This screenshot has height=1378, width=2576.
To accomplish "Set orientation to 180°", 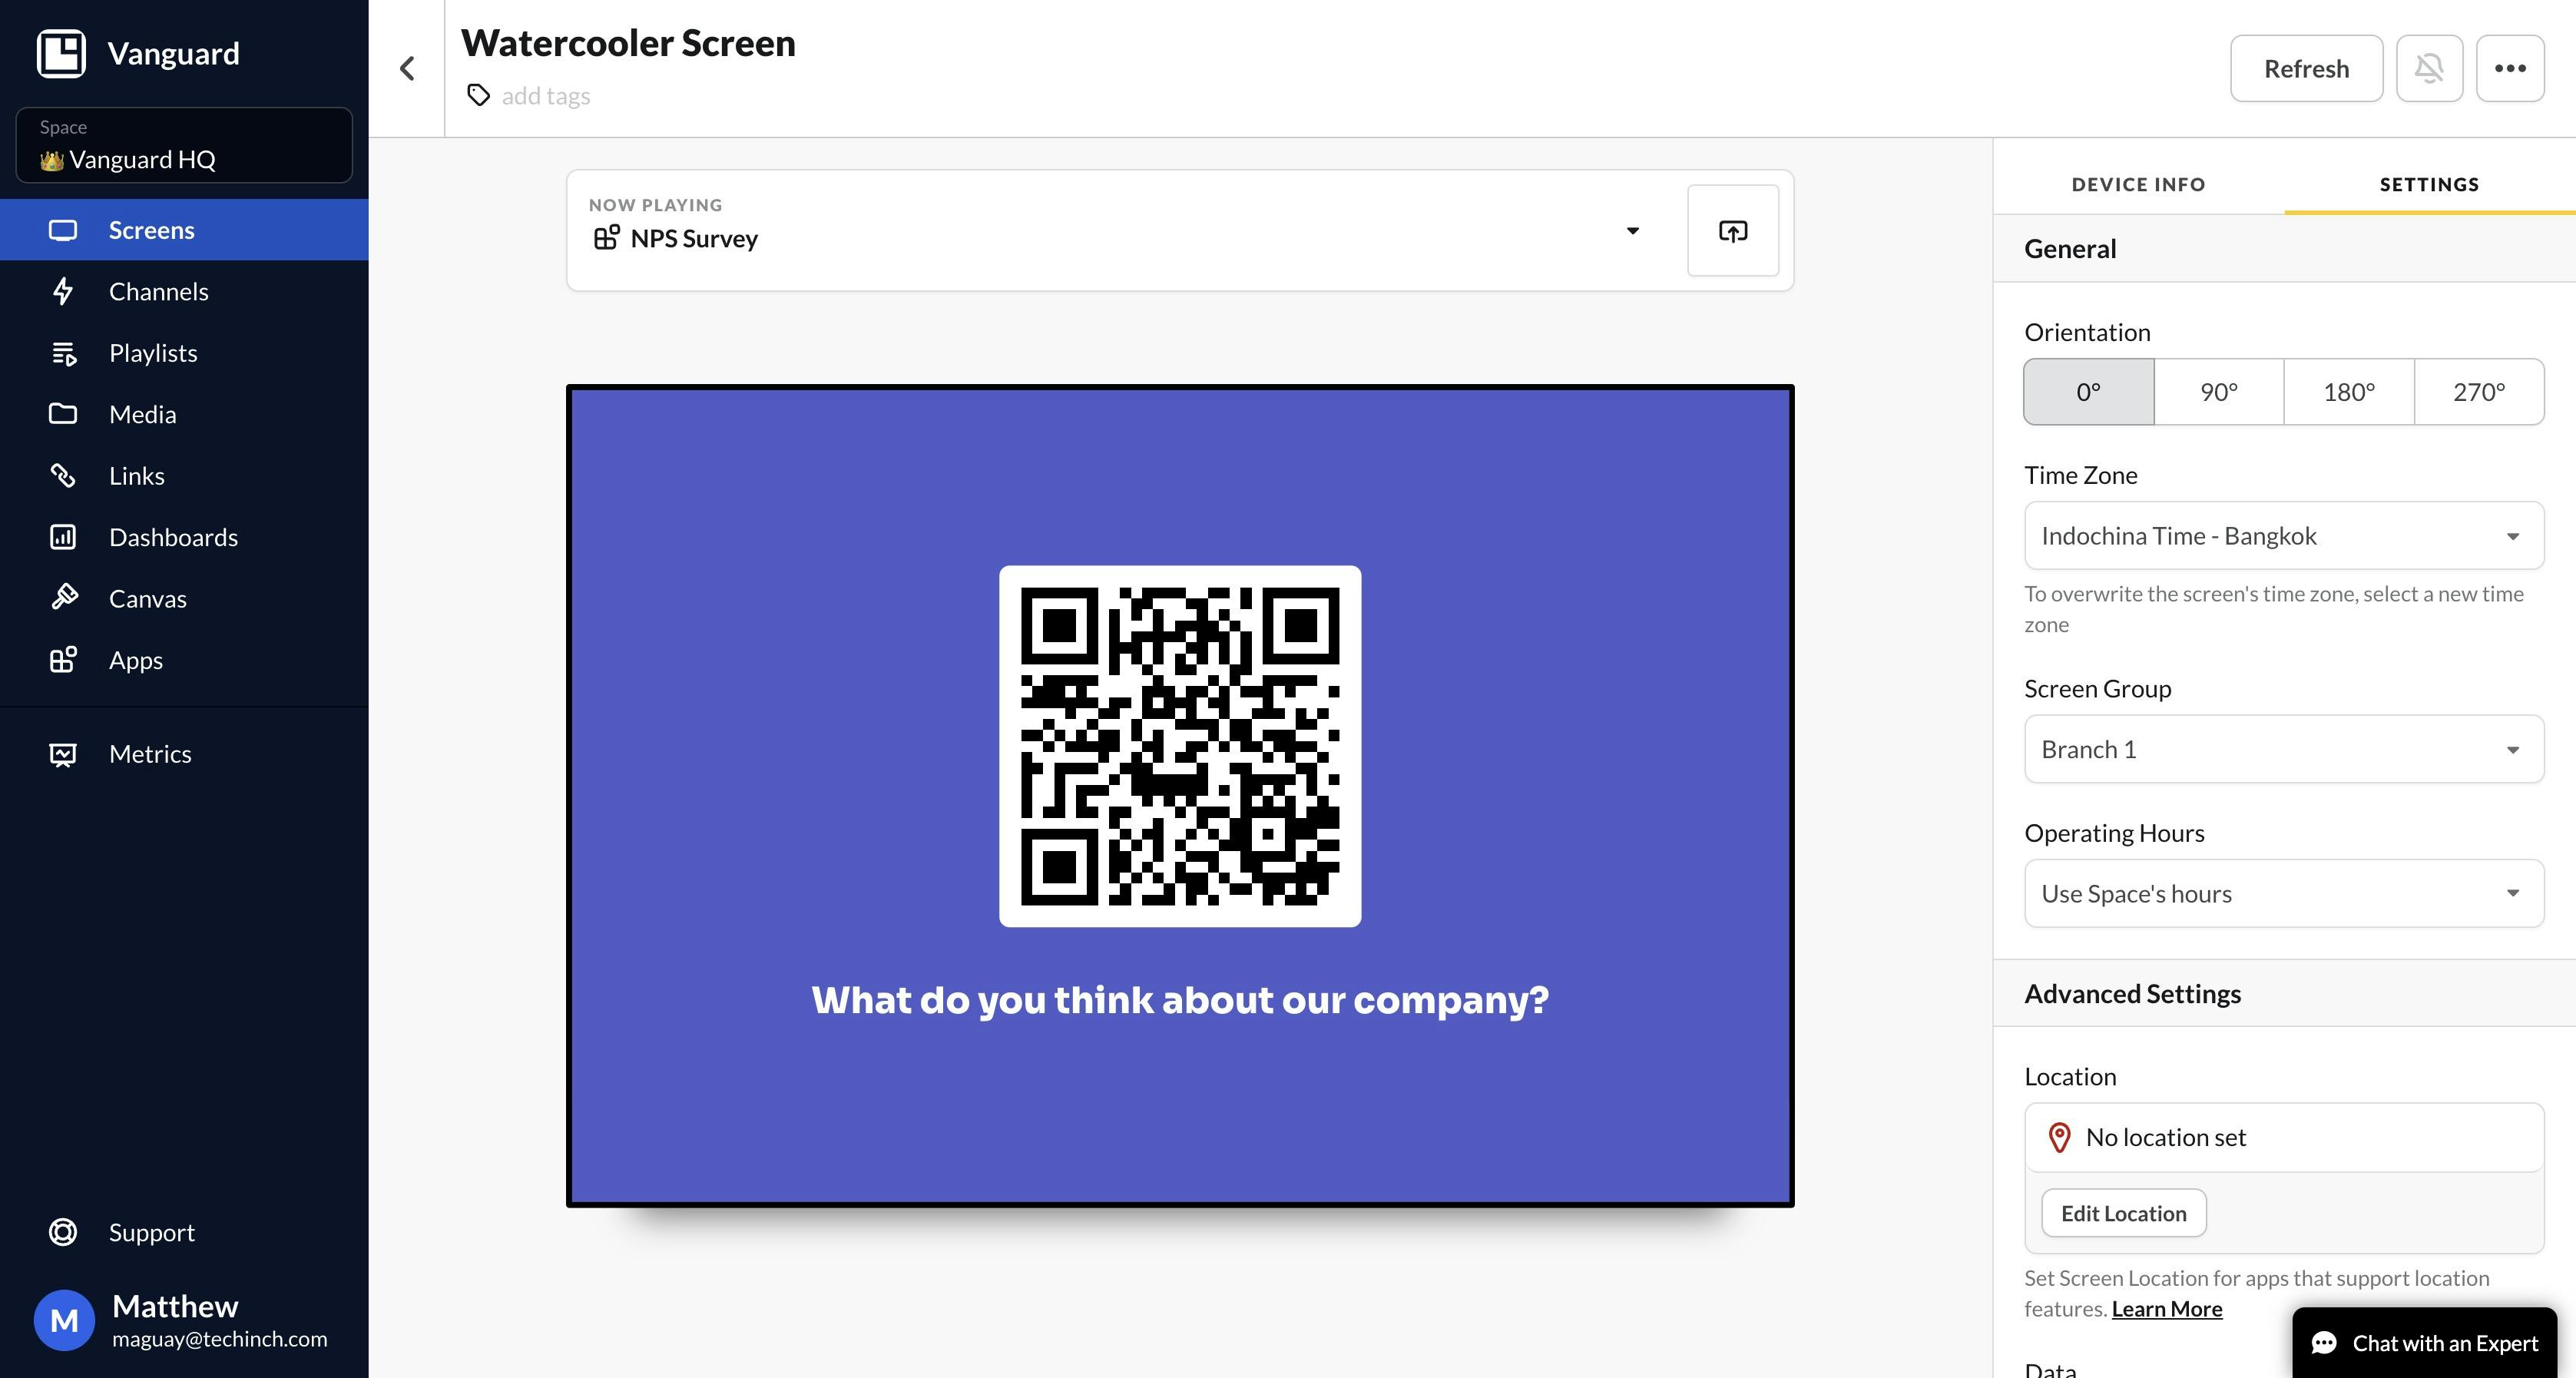I will click(x=2348, y=392).
